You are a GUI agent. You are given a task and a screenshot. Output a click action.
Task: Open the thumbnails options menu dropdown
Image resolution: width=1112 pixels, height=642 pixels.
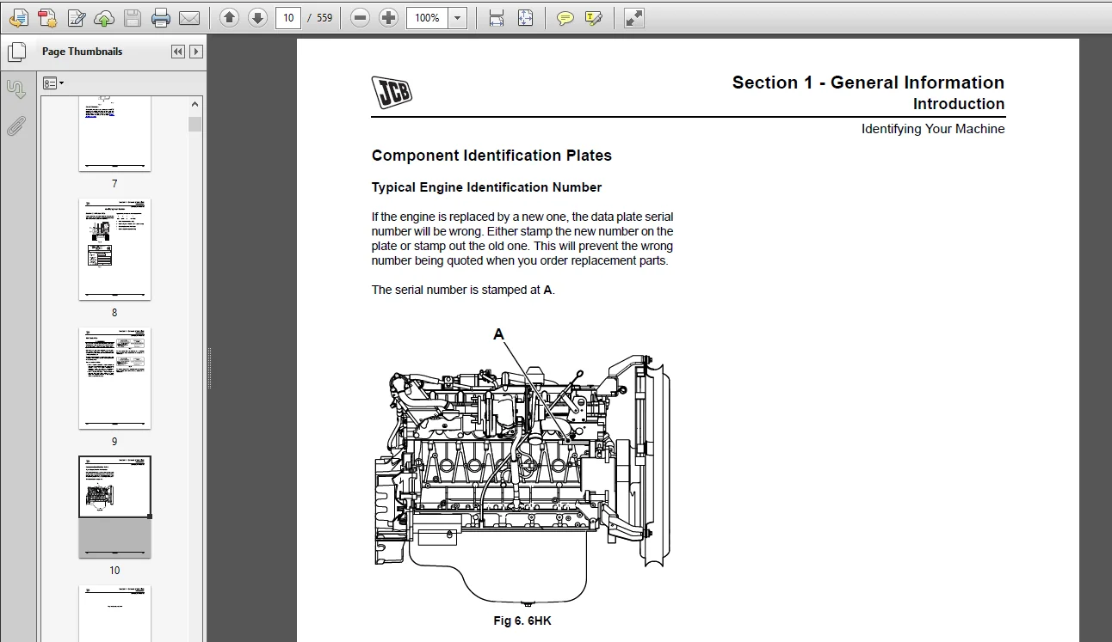pos(53,83)
